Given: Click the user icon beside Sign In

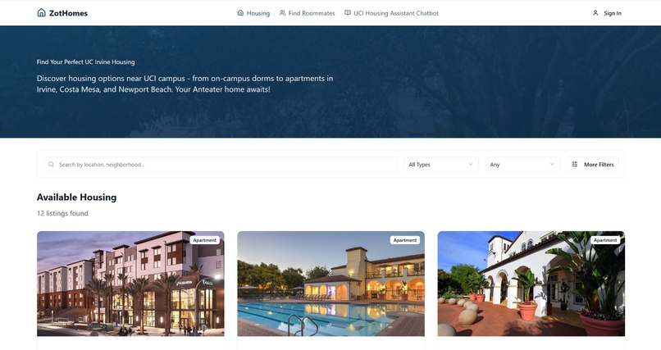Looking at the screenshot, I should 595,13.
